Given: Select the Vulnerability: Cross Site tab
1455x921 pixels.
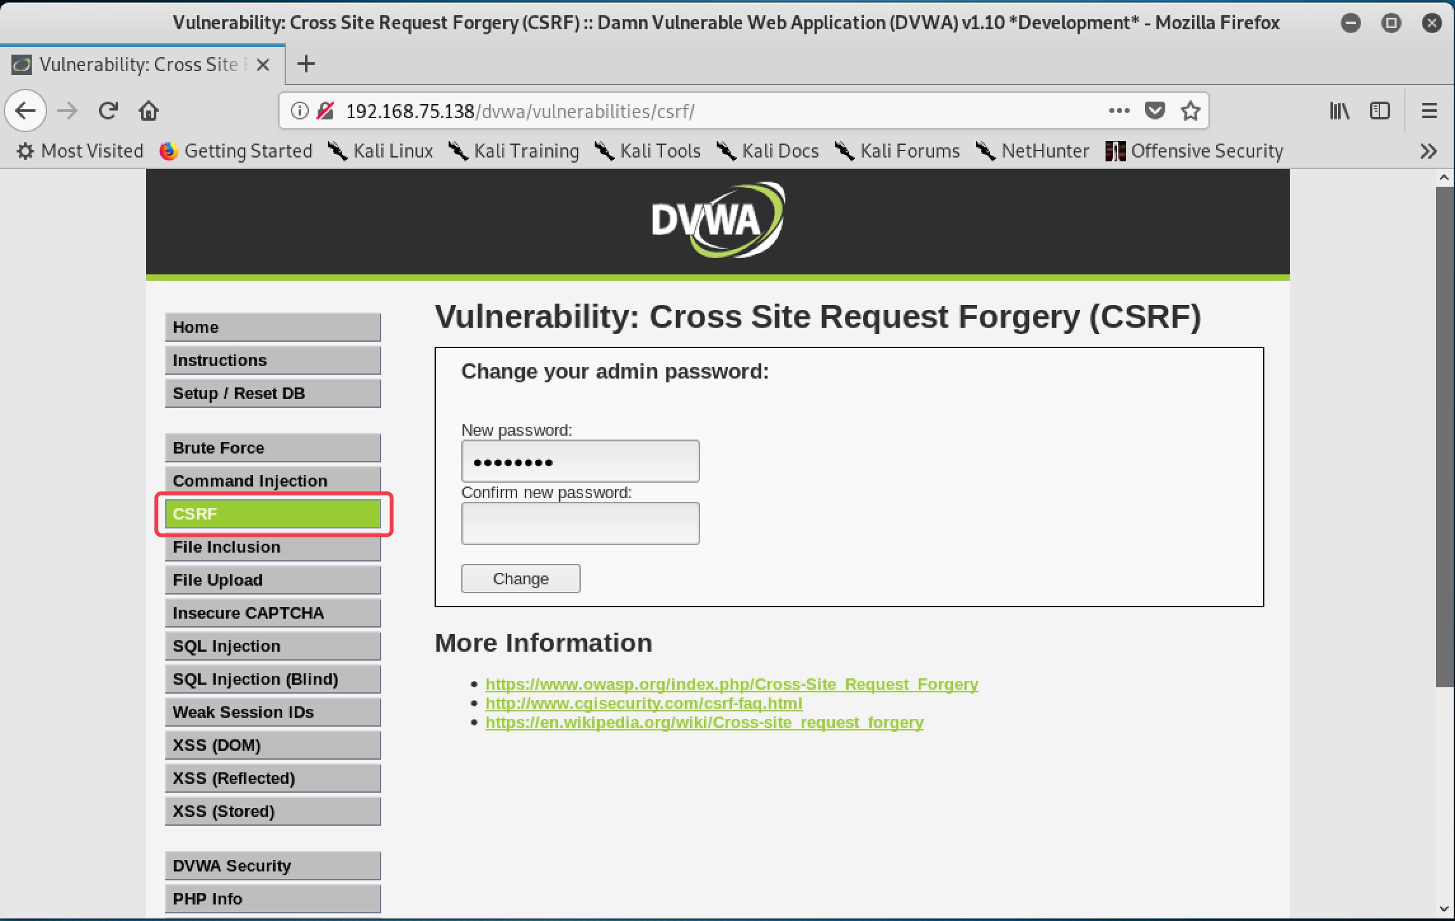Looking at the screenshot, I should pyautogui.click(x=142, y=64).
